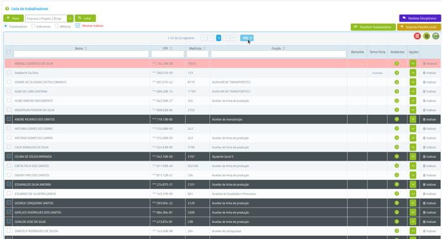
Task: Click the red PDF export icon
Action: tap(417, 36)
